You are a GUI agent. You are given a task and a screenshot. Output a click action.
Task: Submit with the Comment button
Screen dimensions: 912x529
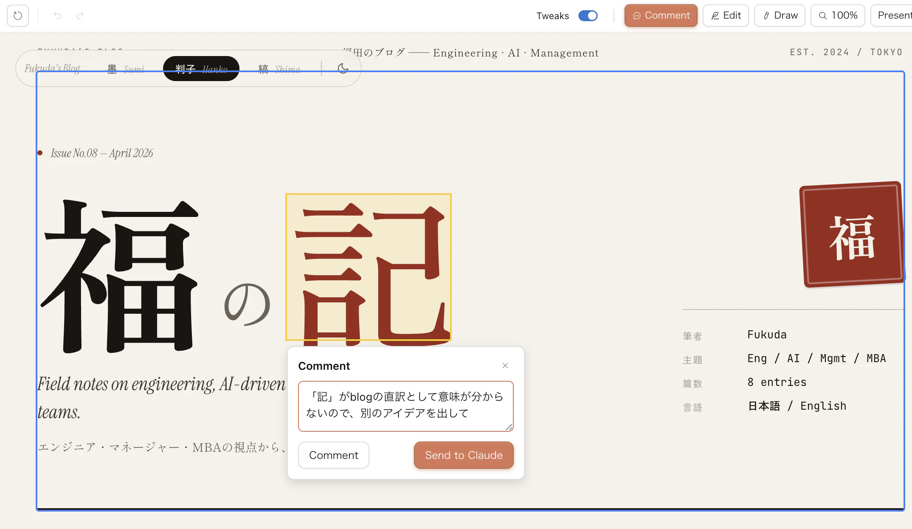334,455
